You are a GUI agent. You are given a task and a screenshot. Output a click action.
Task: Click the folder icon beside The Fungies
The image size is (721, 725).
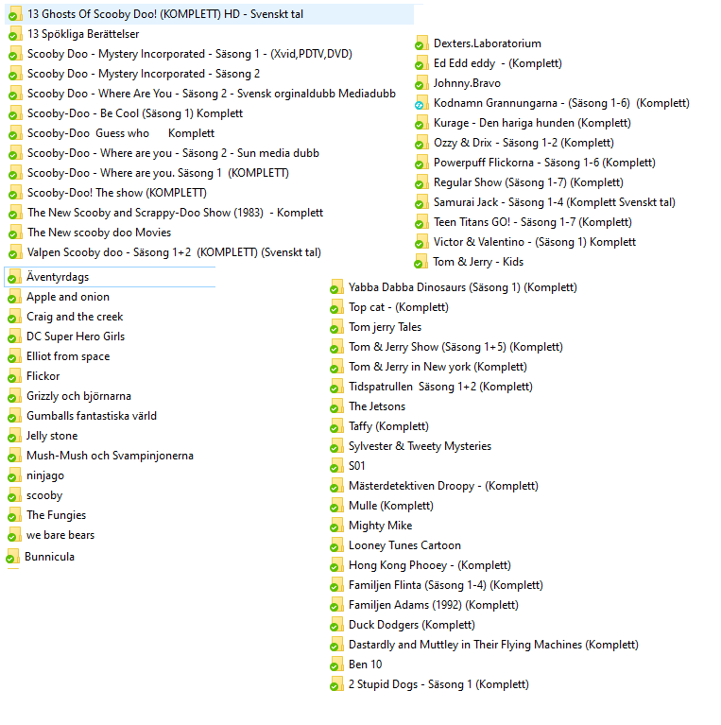tap(14, 515)
